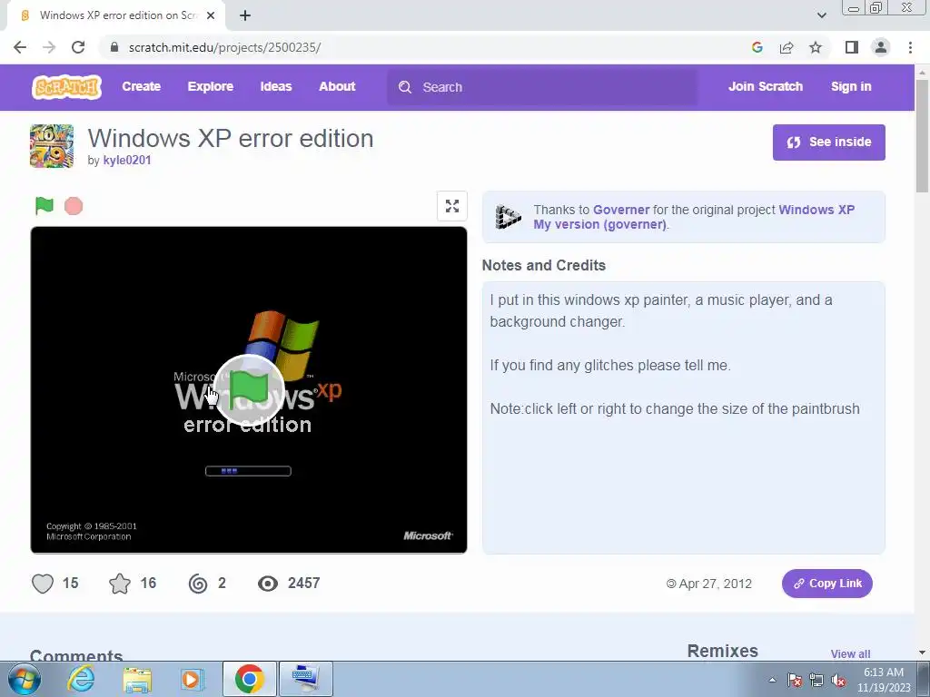Click the scrollbar down arrow
Image resolution: width=930 pixels, height=697 pixels.
point(922,653)
